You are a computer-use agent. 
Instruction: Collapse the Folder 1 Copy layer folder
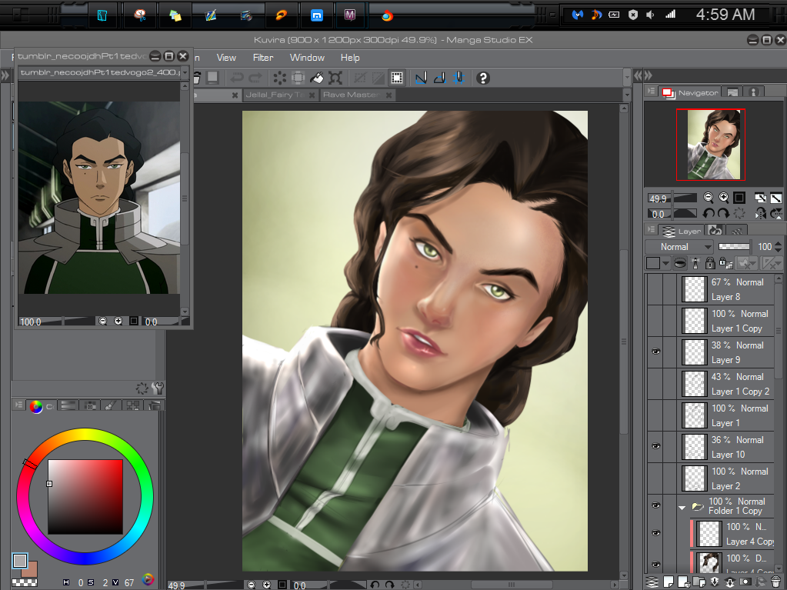(x=682, y=508)
